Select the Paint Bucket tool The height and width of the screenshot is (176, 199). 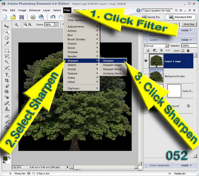click(7, 127)
